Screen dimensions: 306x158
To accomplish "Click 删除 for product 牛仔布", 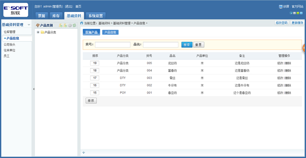I will tap(288, 86).
